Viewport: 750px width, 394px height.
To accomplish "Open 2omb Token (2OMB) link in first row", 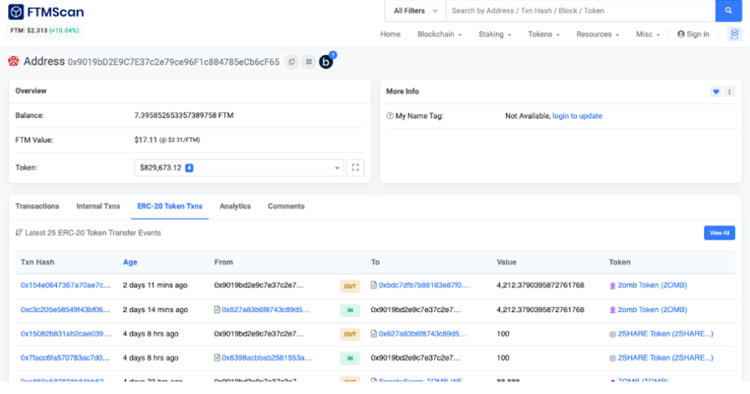I will [652, 285].
